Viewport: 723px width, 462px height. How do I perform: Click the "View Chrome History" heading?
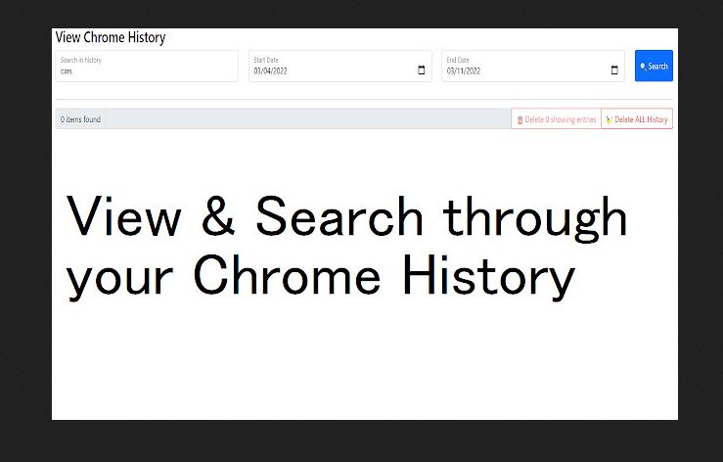[111, 37]
